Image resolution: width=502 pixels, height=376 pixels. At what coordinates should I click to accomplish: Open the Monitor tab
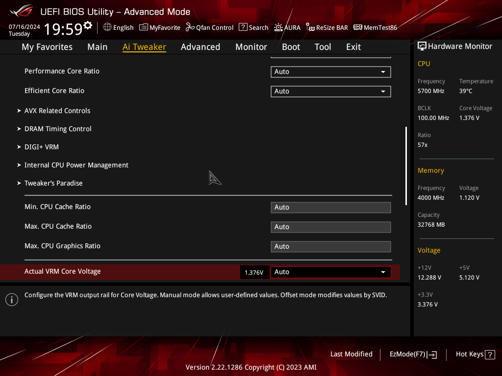click(x=251, y=47)
